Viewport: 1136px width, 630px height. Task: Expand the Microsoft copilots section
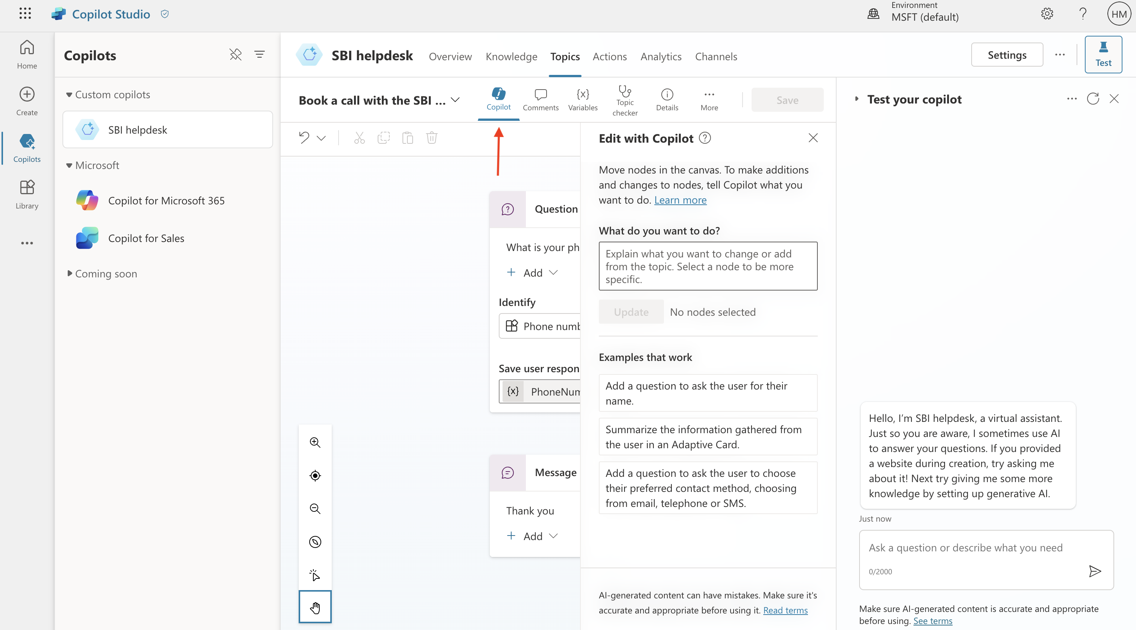tap(69, 164)
